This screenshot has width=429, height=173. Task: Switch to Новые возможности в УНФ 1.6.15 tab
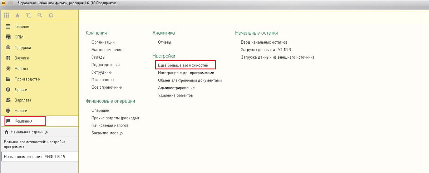[x=39, y=157]
